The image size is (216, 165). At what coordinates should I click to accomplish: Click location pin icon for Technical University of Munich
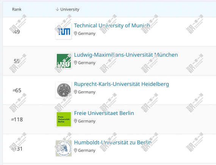tap(75, 33)
